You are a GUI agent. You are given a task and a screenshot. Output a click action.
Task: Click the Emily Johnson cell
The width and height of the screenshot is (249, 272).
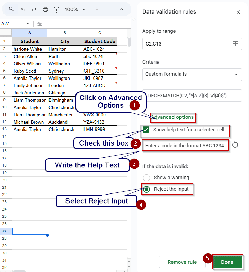click(30, 85)
